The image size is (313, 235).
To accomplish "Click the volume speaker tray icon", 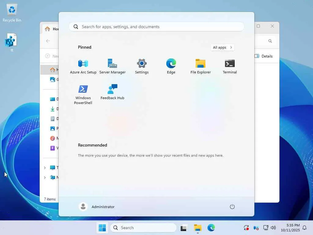I will 273,228.
